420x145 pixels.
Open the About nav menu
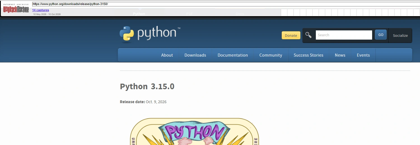167,55
